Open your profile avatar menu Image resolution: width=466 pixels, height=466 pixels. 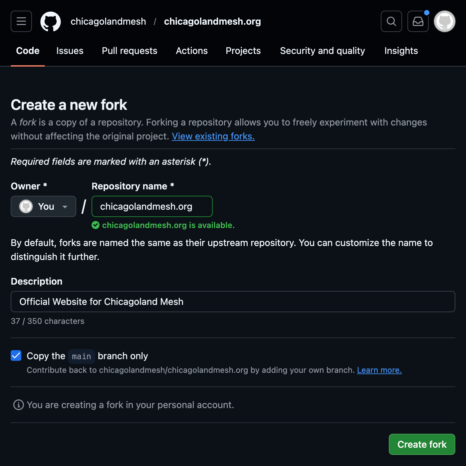(x=444, y=21)
